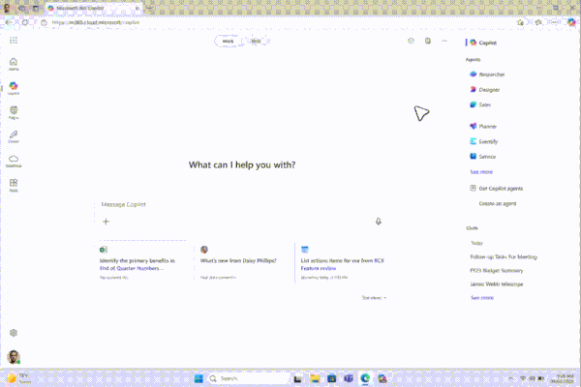Image resolution: width=581 pixels, height=387 pixels.
Task: Go to Home in left sidebar
Action: pyautogui.click(x=14, y=64)
